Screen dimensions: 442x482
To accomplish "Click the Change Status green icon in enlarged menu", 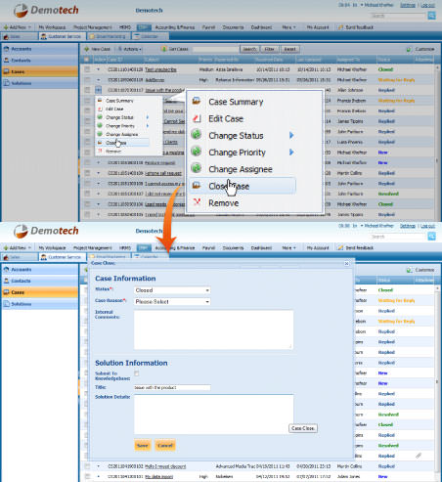I will [x=197, y=135].
